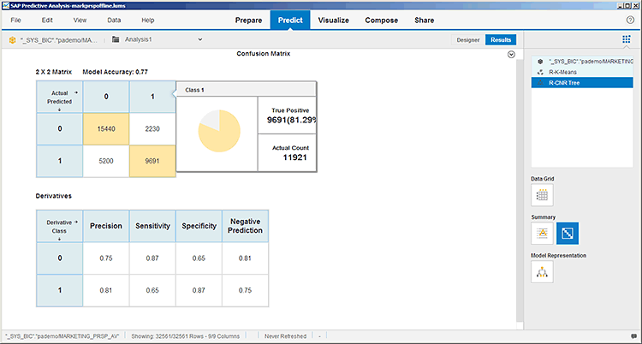Open the Model Representation tree icon
642x344 pixels.
[x=542, y=271]
